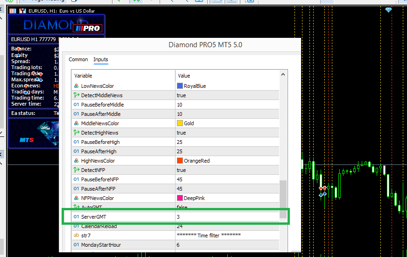Click the diamond EA icon on chart
The image size is (407, 257).
[x=388, y=10]
